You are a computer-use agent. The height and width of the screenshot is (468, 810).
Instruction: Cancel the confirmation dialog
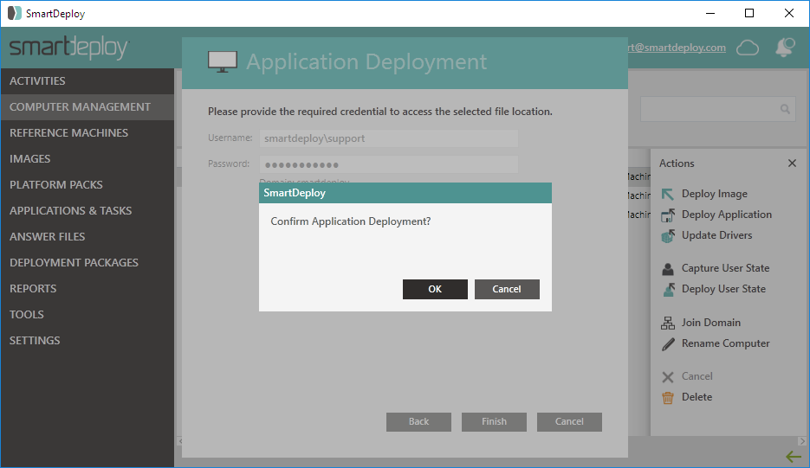point(507,289)
